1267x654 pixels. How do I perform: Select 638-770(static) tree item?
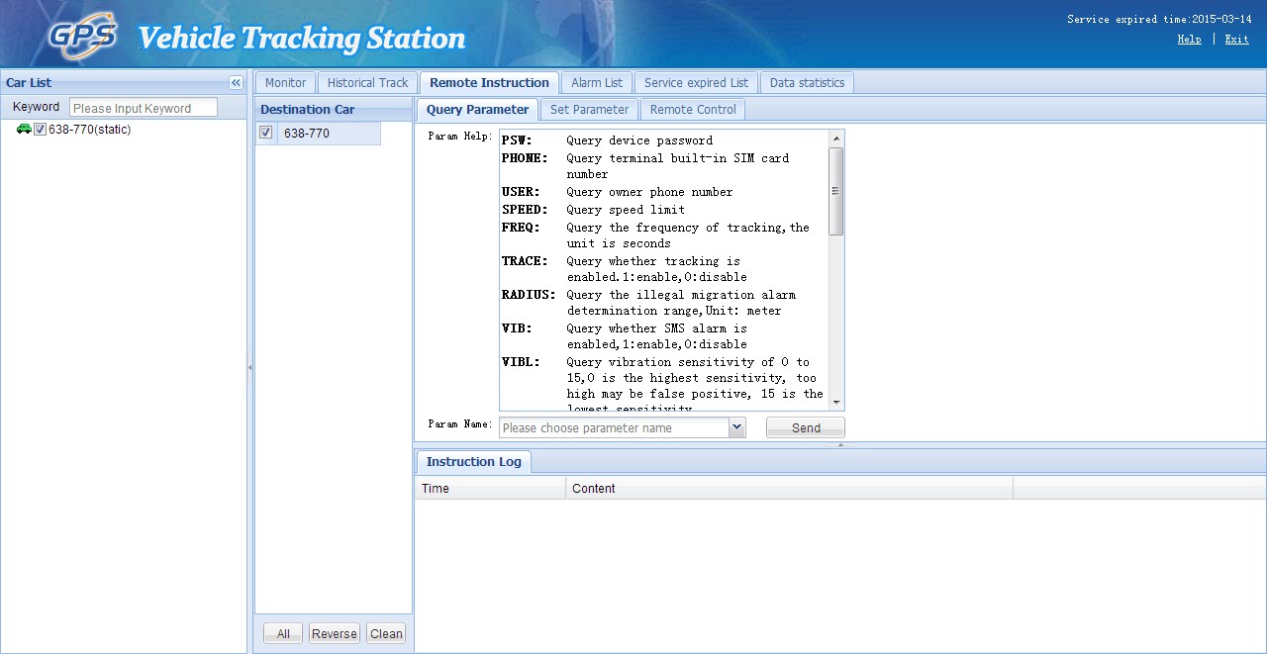(89, 130)
